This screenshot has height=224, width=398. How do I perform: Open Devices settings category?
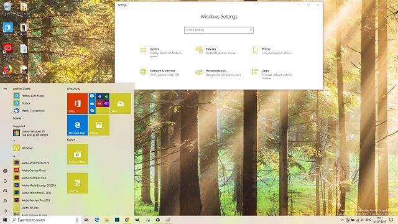coord(216,51)
